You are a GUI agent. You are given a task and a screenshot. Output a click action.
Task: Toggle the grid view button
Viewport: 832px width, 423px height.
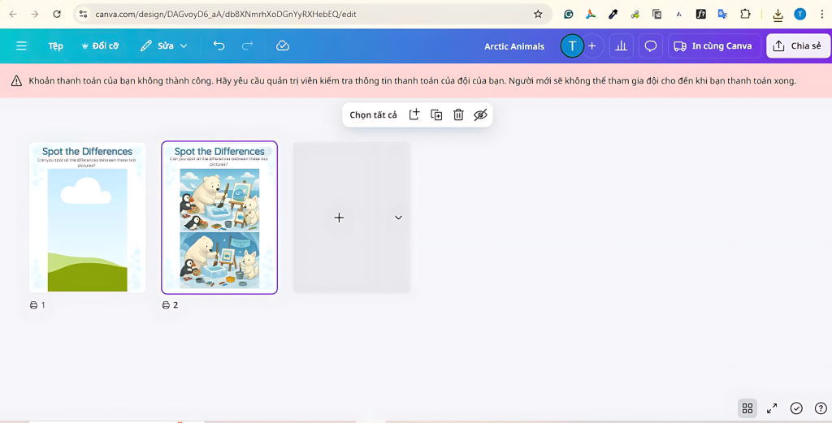pos(747,408)
